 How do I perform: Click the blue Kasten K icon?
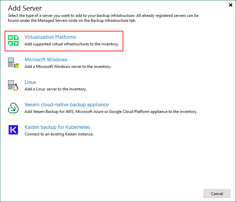click(13, 130)
